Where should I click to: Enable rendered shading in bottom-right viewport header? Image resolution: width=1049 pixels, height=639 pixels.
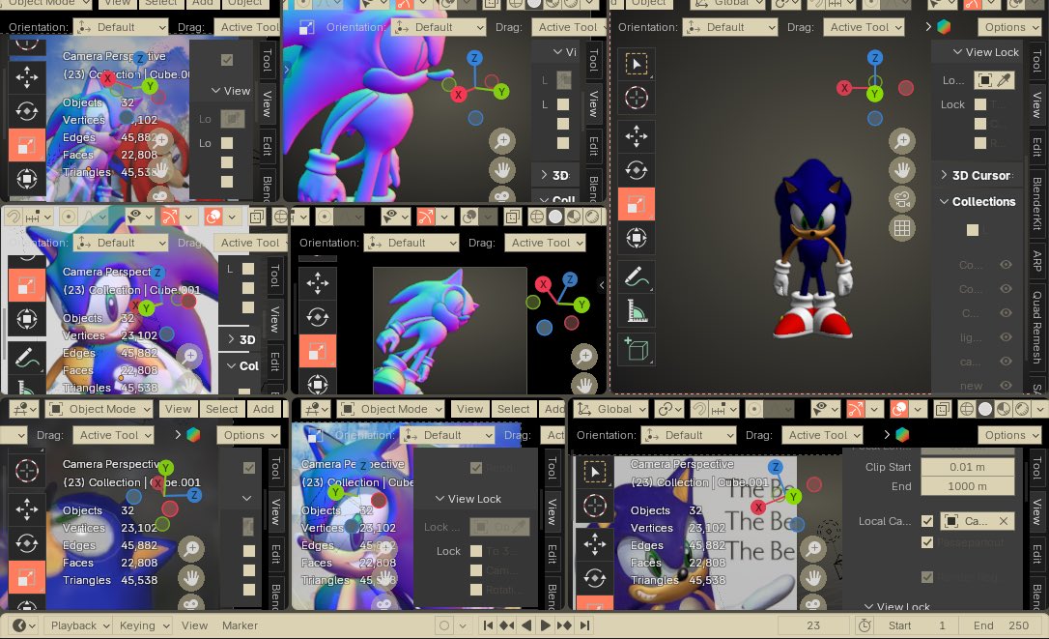coord(1022,409)
